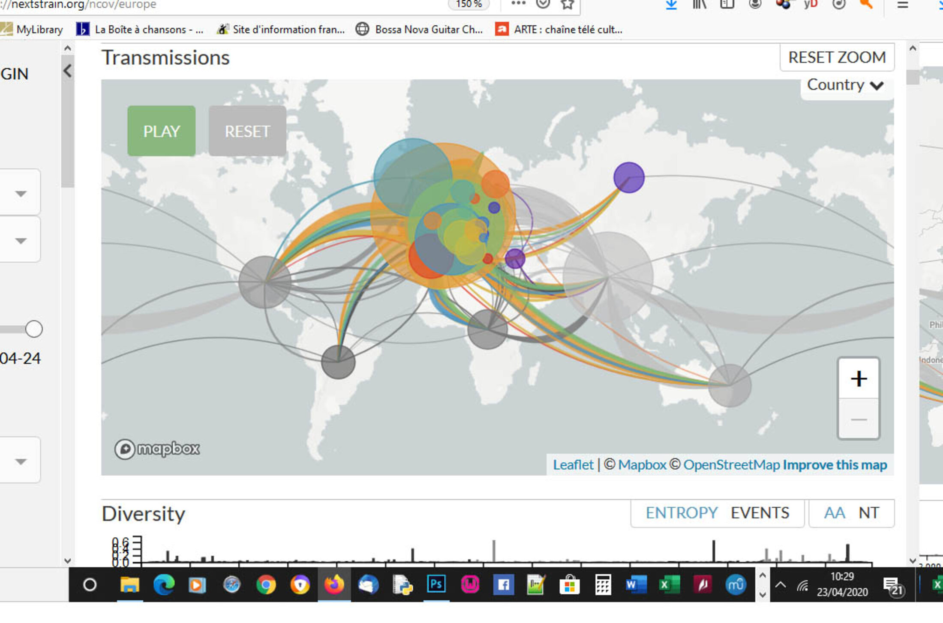Open ARTE chaîne télé bookmark
The height and width of the screenshot is (623, 943).
click(x=559, y=30)
